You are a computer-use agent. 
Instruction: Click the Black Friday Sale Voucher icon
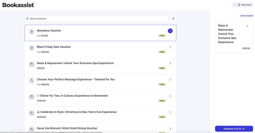pos(32,48)
